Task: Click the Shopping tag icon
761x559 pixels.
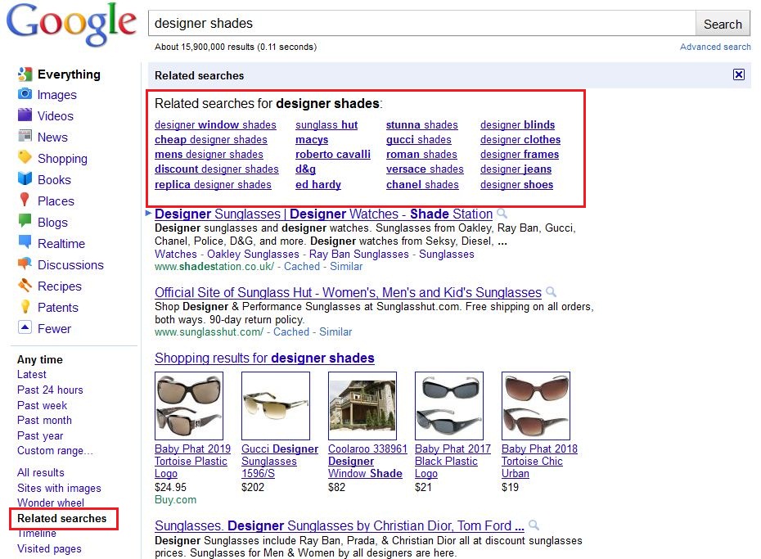Action: coord(25,157)
